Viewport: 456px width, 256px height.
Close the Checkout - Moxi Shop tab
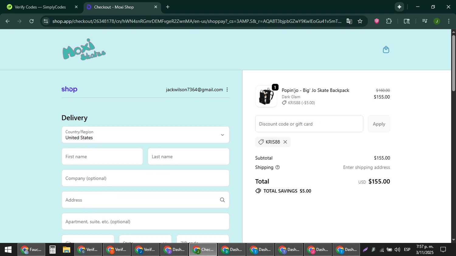(x=156, y=7)
